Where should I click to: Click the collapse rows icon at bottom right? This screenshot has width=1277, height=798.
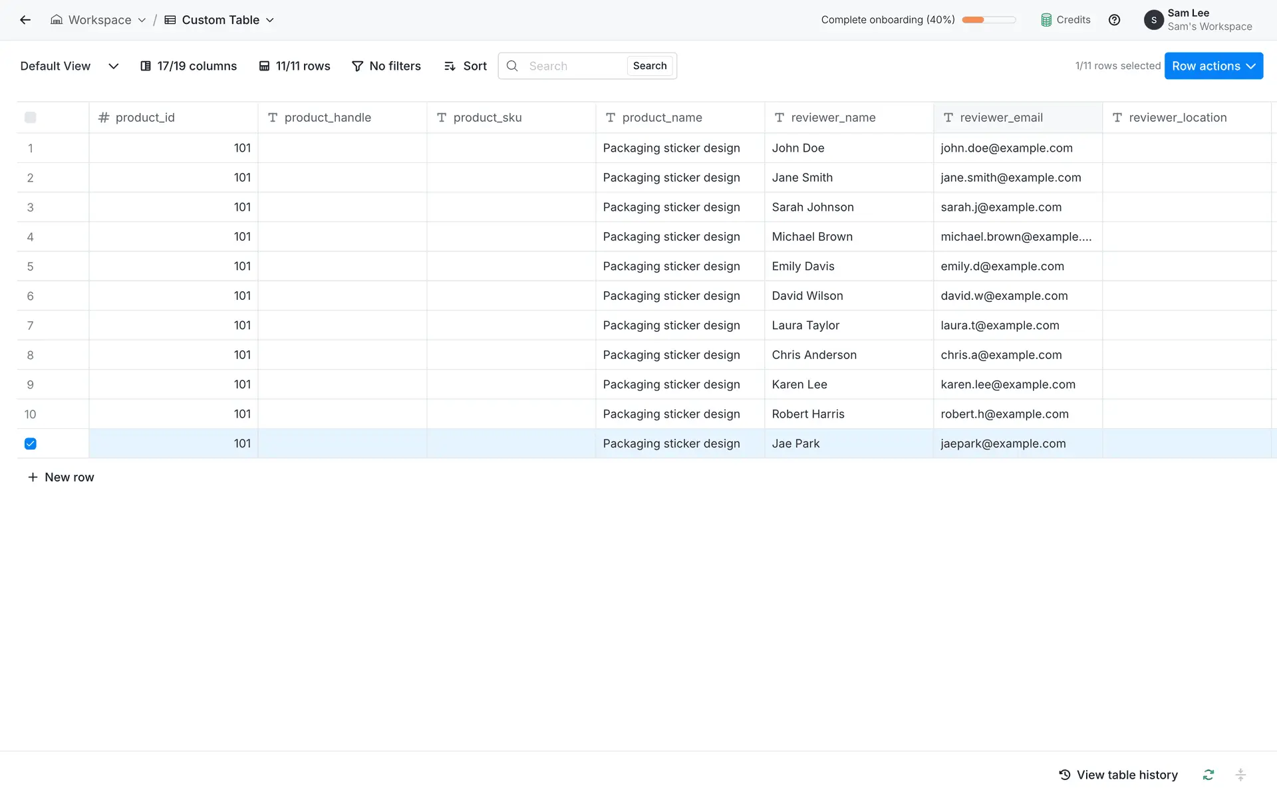[x=1240, y=775]
